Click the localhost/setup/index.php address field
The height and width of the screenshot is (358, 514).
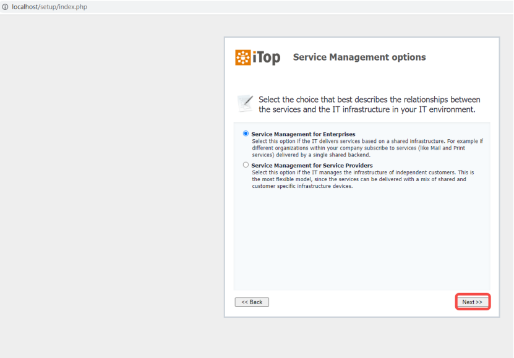(x=49, y=7)
